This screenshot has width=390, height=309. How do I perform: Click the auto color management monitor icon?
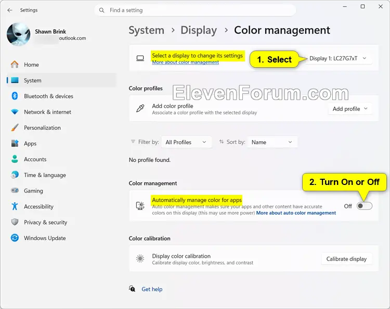pyautogui.click(x=140, y=206)
